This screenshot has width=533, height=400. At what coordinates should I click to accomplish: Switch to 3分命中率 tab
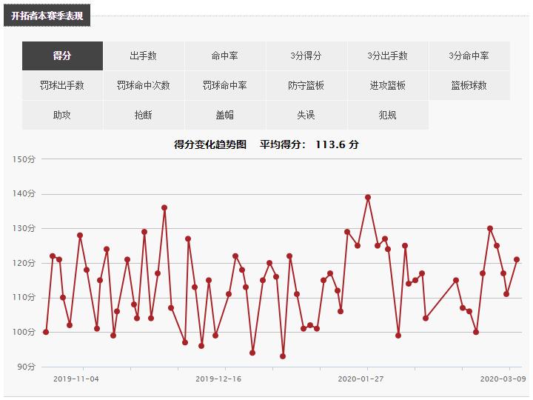(x=469, y=56)
